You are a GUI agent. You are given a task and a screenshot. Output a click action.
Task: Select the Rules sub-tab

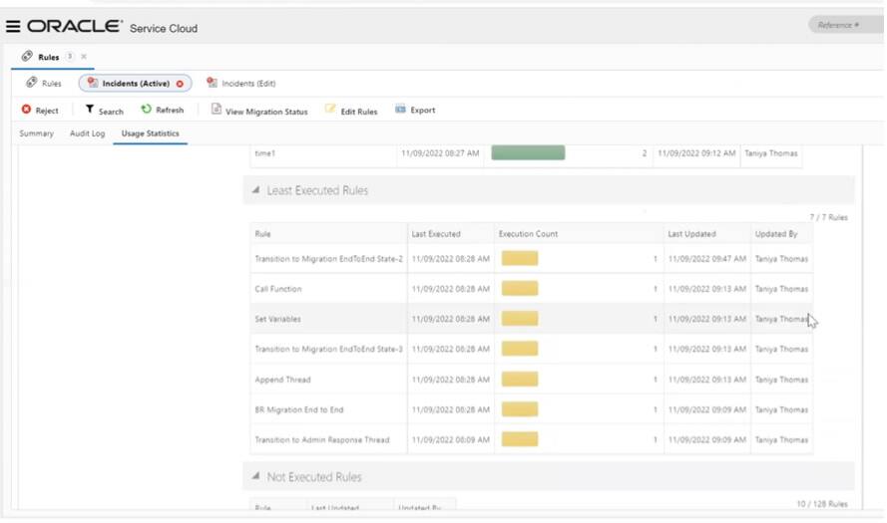tap(44, 83)
